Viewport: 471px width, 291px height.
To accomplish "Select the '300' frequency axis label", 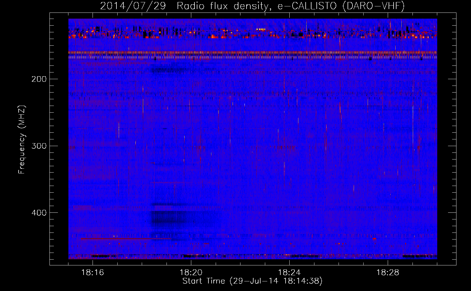I will pos(39,146).
